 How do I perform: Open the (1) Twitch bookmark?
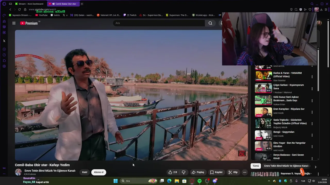130,15
